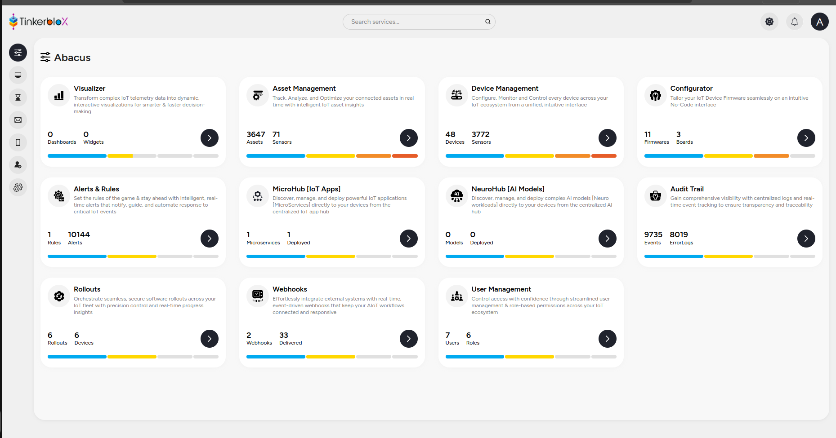Open Asset Management with its arrow button
This screenshot has width=836, height=438.
click(409, 138)
